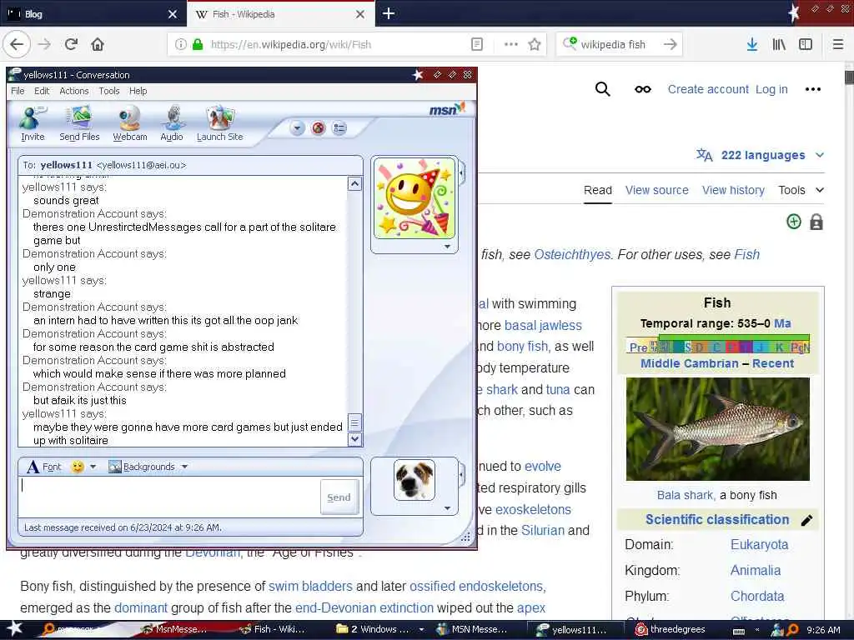Viewport: 854px width, 640px height.
Task: Open page actions three-dot menu
Action: click(511, 44)
